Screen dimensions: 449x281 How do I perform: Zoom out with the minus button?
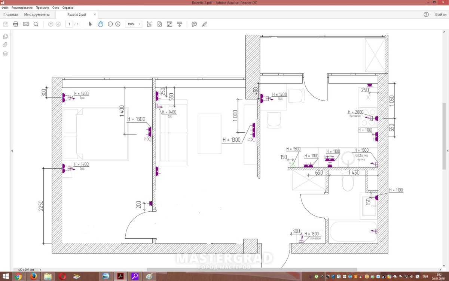tap(110, 24)
